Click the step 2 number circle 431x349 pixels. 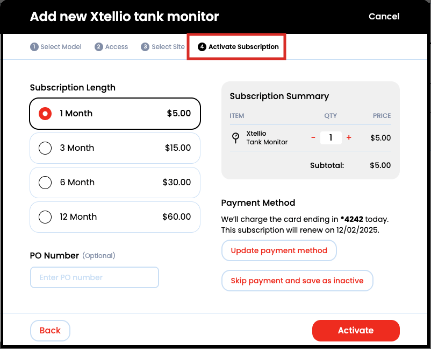pyautogui.click(x=99, y=47)
